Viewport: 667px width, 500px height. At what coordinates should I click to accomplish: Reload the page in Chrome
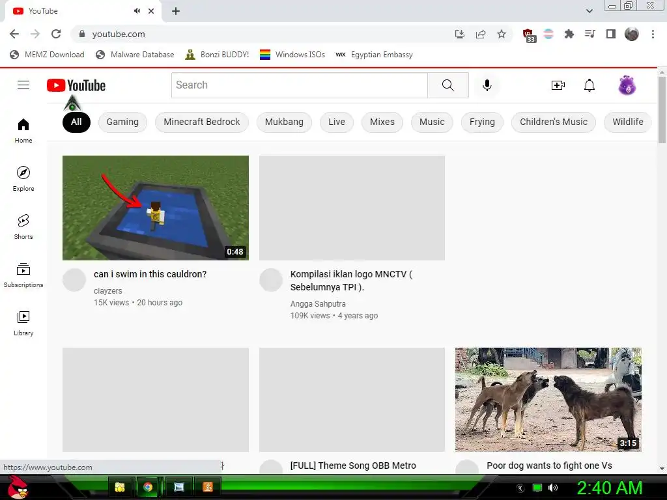[x=56, y=34]
